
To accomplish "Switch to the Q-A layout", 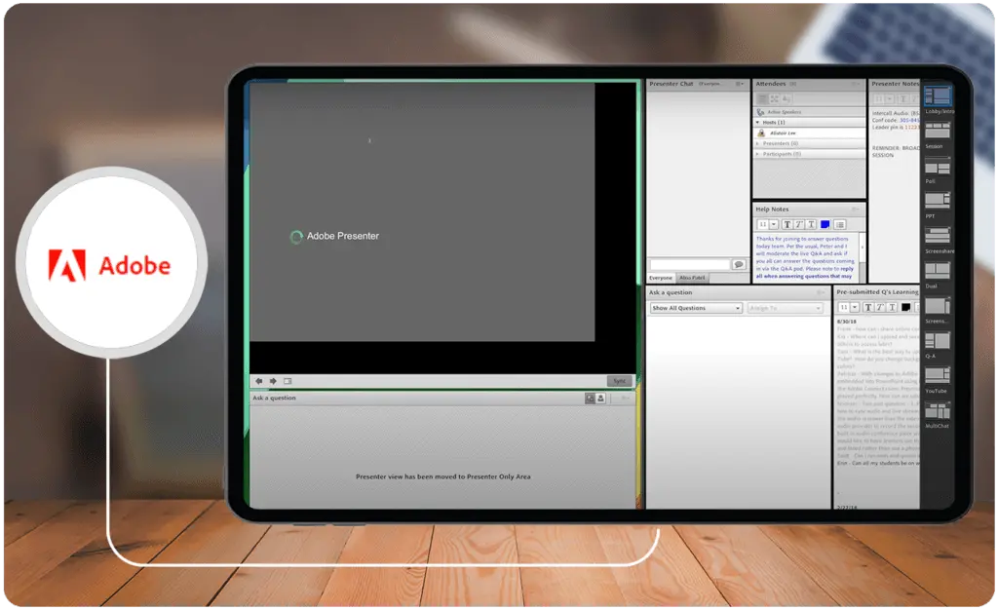I will pyautogui.click(x=938, y=340).
